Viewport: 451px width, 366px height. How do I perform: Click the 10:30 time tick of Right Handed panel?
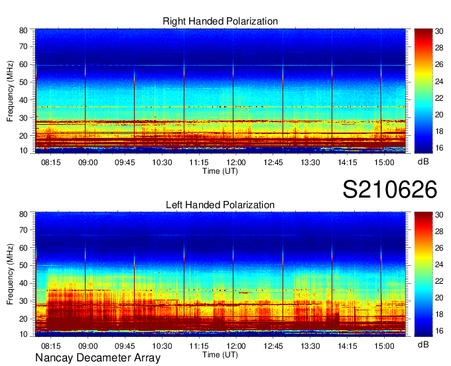162,162
